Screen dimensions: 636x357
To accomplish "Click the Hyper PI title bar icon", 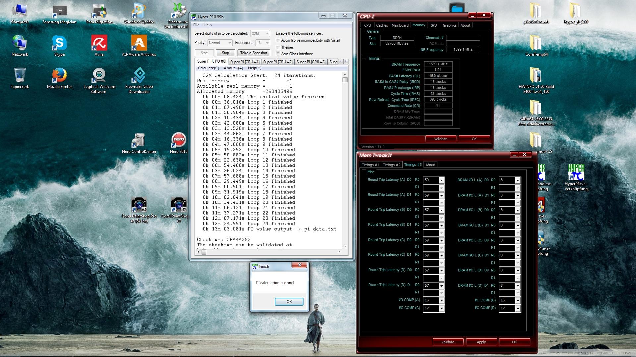I will pos(194,17).
